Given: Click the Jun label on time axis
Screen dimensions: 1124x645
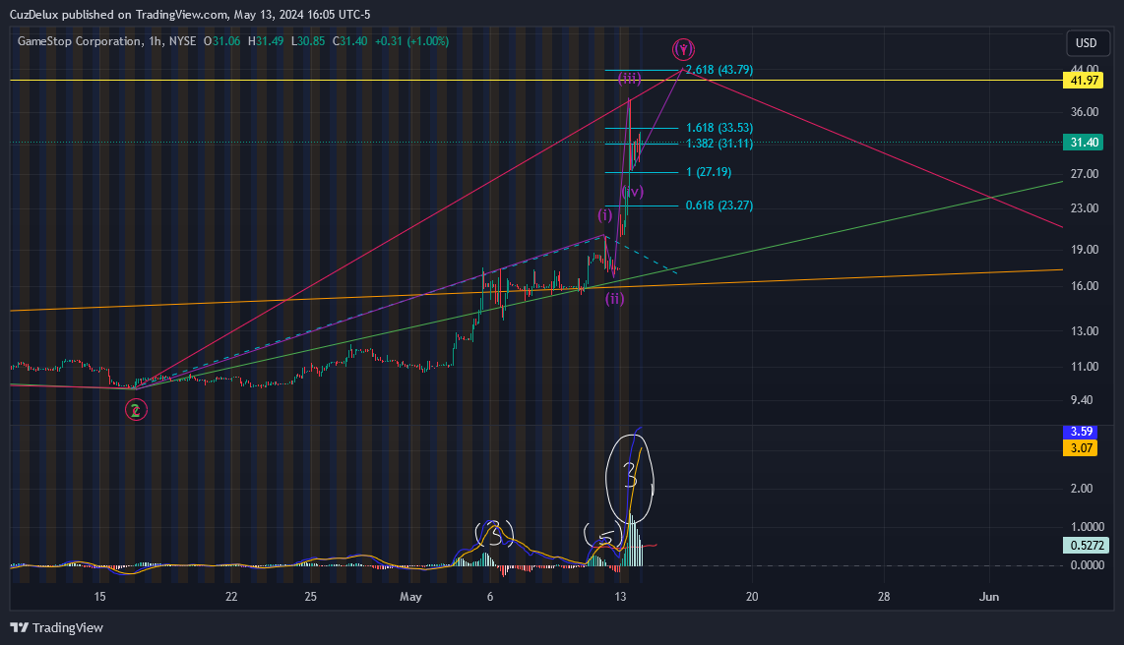Looking at the screenshot, I should coord(989,596).
